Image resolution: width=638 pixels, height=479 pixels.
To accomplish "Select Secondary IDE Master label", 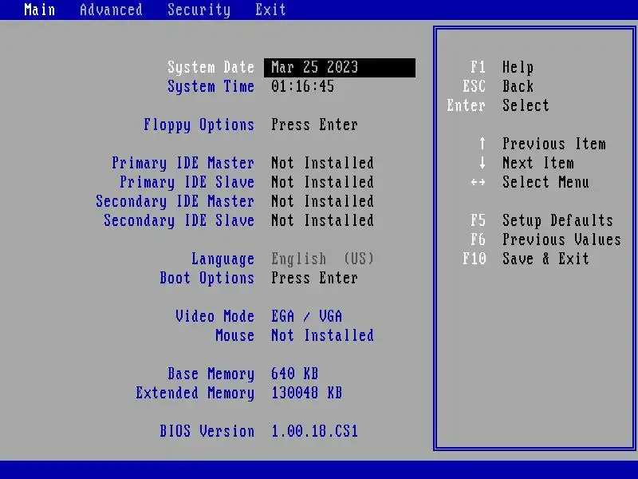I will (x=175, y=202).
